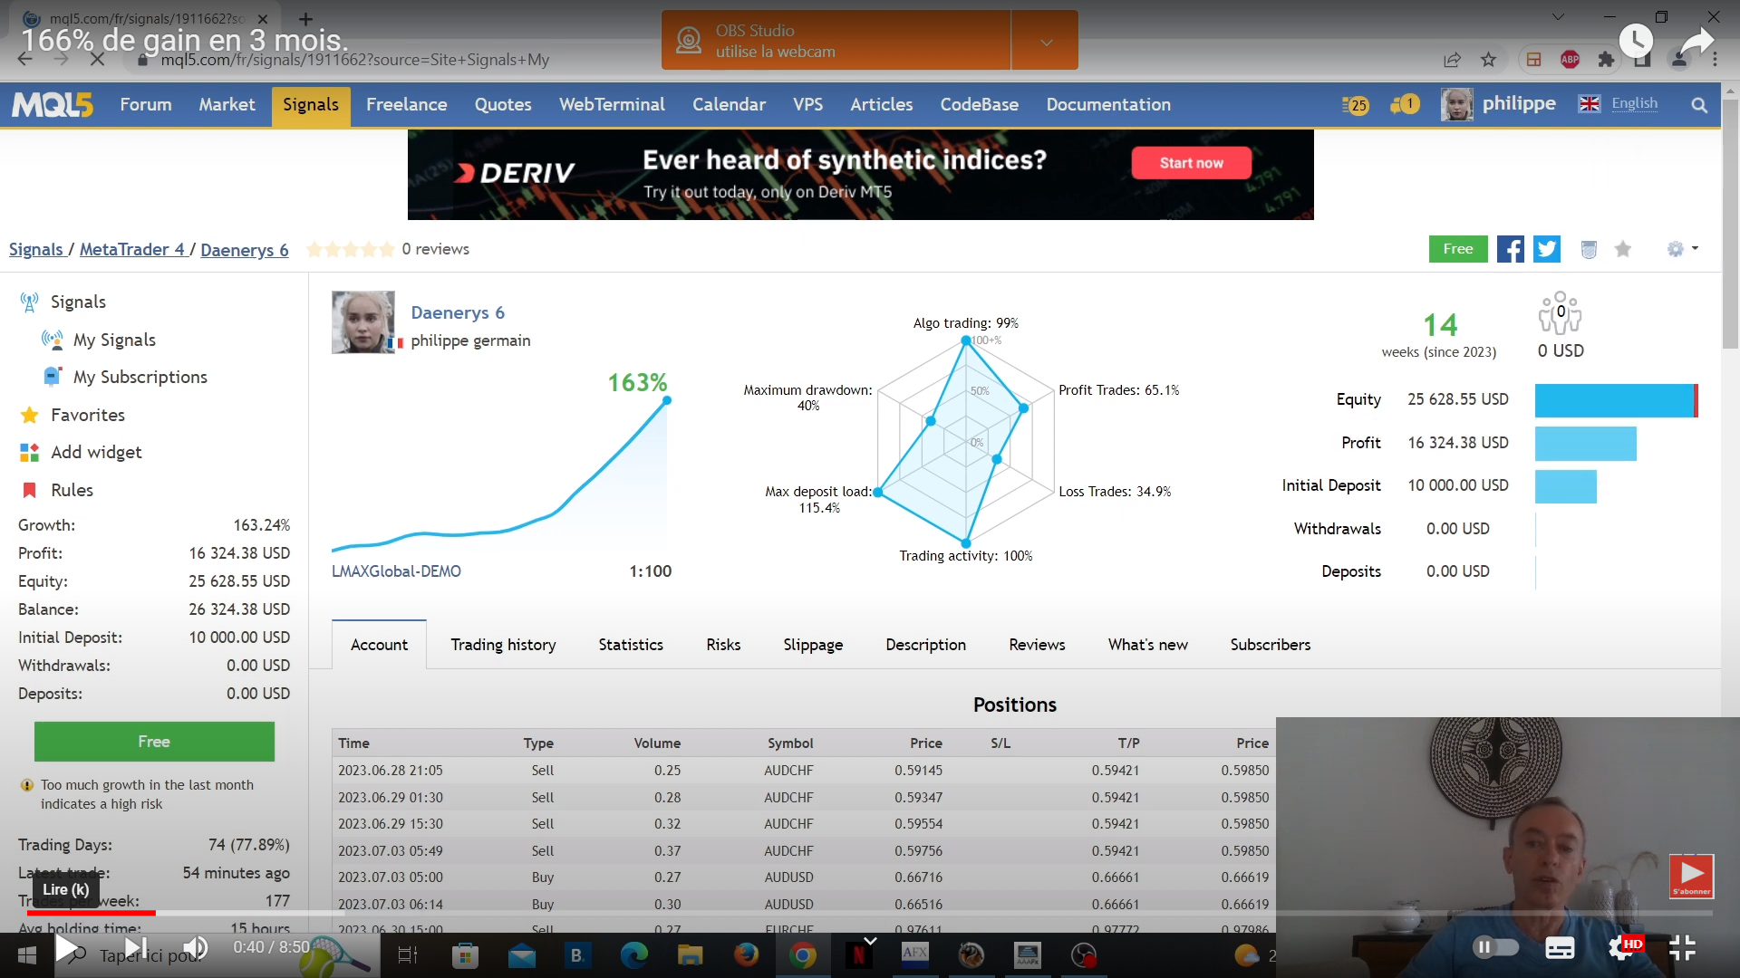
Task: Open the notifications icon showing 25
Action: point(1356,105)
